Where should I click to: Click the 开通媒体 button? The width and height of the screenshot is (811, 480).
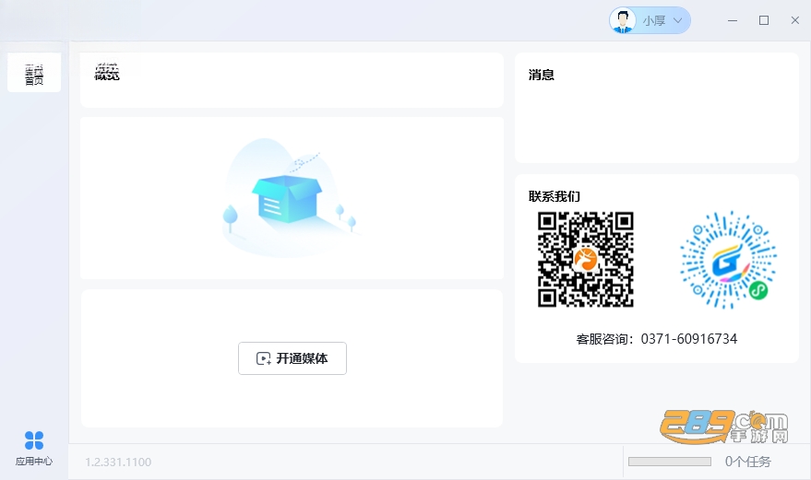pyautogui.click(x=292, y=358)
